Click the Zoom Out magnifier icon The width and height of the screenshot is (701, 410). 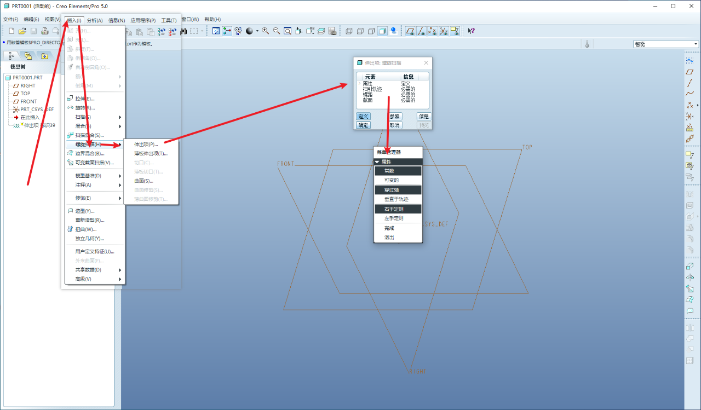(277, 31)
